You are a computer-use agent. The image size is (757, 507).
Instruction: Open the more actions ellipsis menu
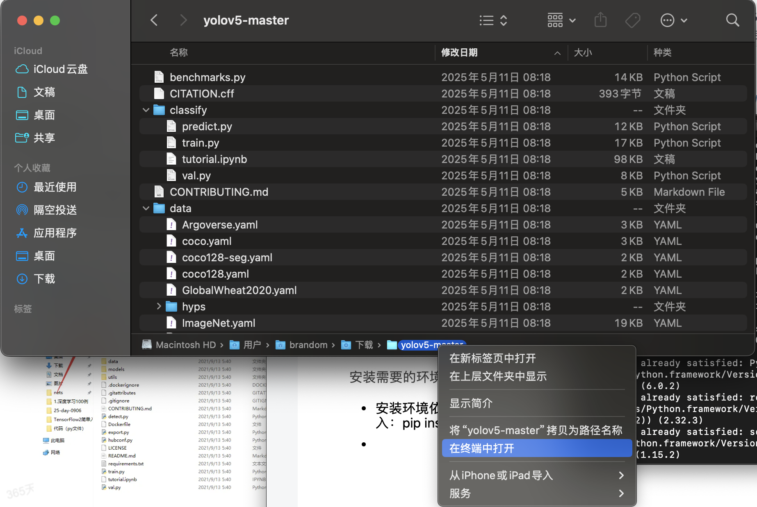tap(674, 20)
